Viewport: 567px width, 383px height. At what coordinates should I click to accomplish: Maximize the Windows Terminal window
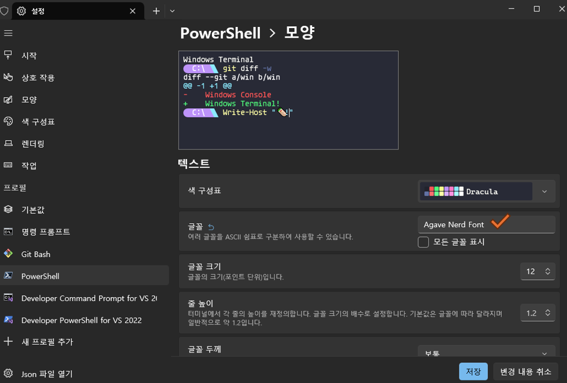pyautogui.click(x=537, y=9)
